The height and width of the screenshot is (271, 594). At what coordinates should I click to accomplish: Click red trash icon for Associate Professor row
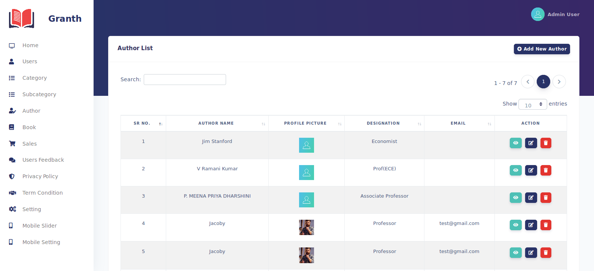546,198
